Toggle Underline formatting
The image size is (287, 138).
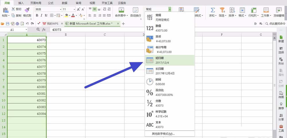tap(46, 15)
